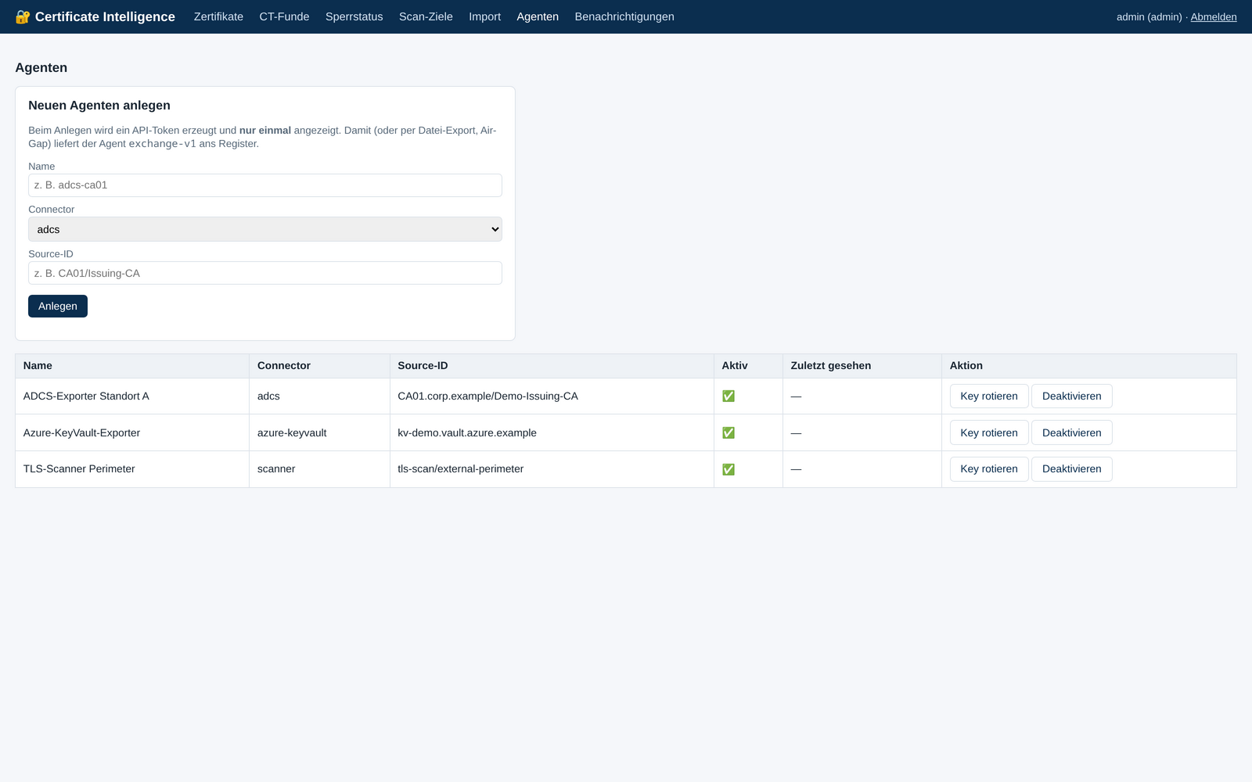
Task: Click the CA01.corp.example/Demo-Issuing-CA source cell
Action: [552, 396]
